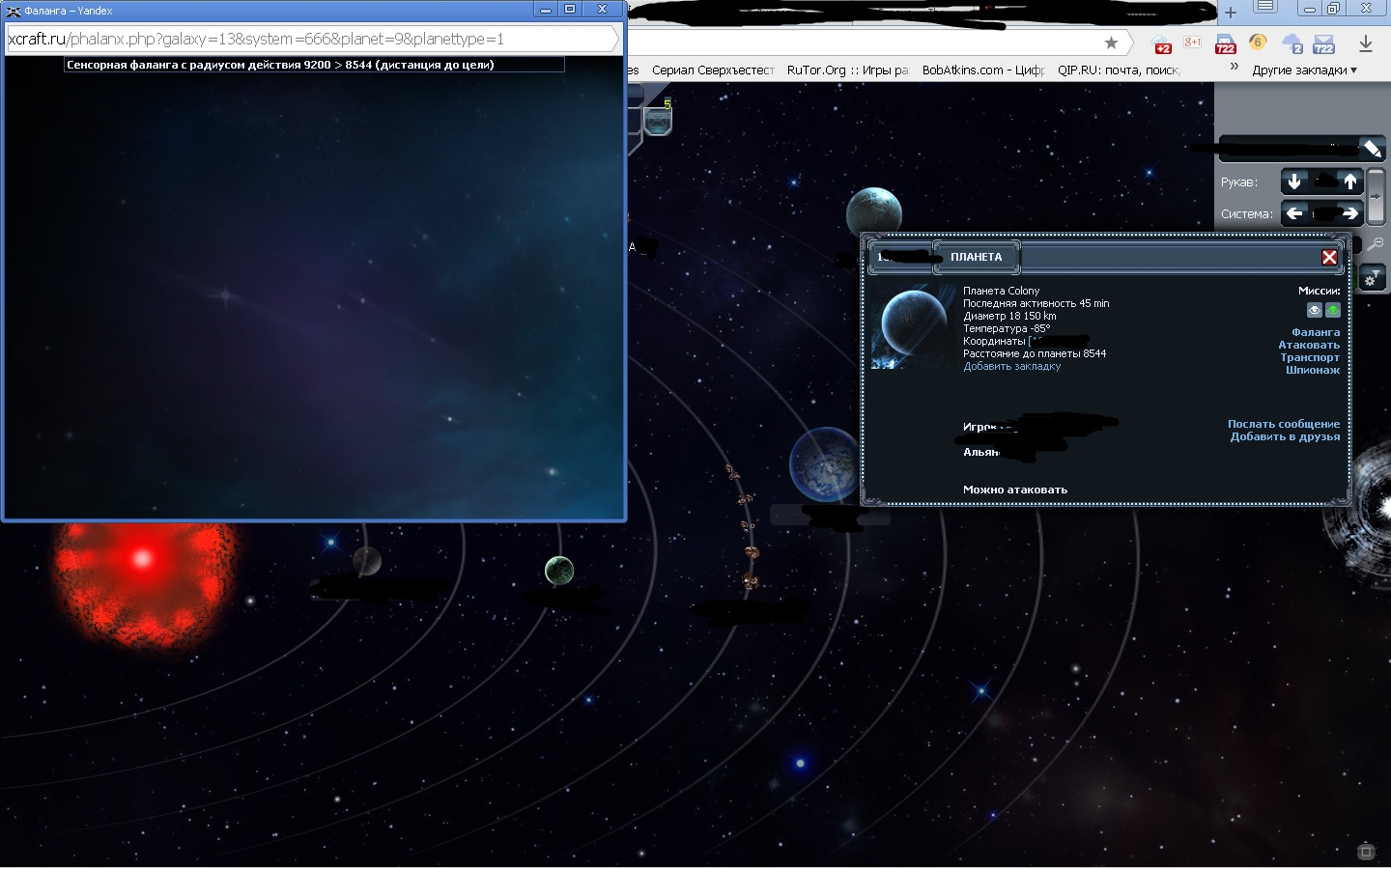Increase the Рукав value with up arrow
The image size is (1391, 869).
(x=1350, y=182)
